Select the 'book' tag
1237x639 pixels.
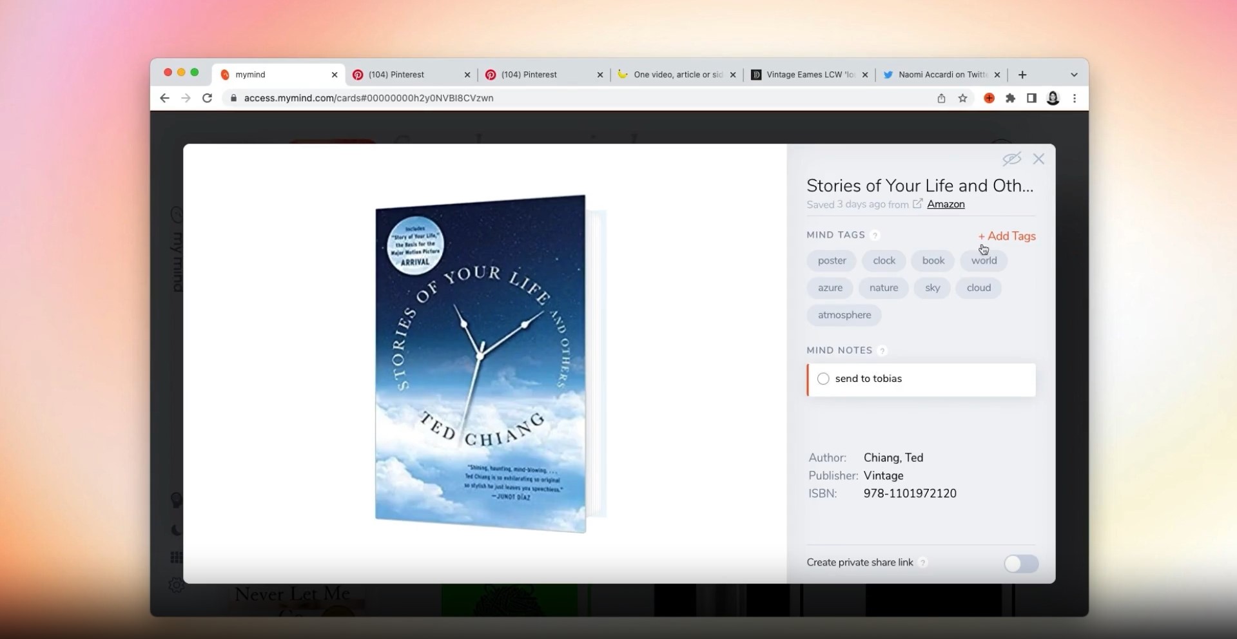tap(933, 261)
